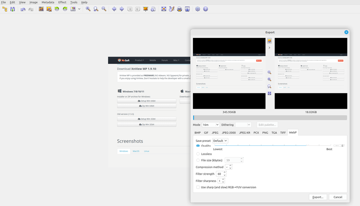Switch to the TGA format tab
The width and height of the screenshot is (360, 206).
click(274, 133)
